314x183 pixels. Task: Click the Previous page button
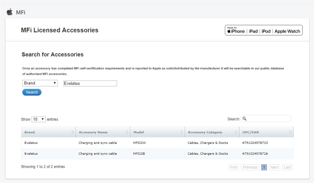(250, 167)
